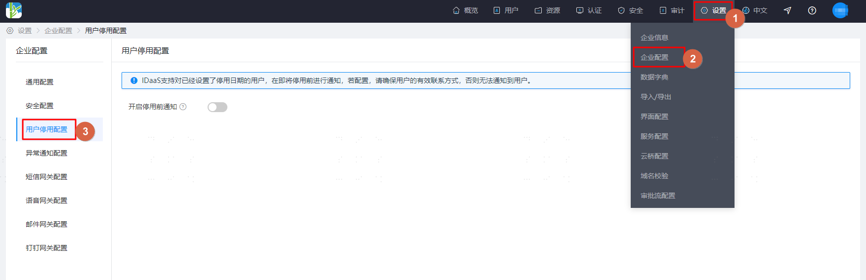Screen dimensions: 866x280
Task: Click the 设置 settings gear icon
Action: pyautogui.click(x=704, y=10)
